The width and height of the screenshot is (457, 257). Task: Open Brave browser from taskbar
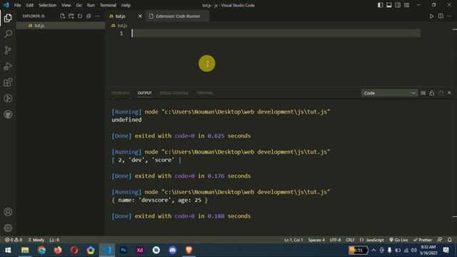(189, 250)
